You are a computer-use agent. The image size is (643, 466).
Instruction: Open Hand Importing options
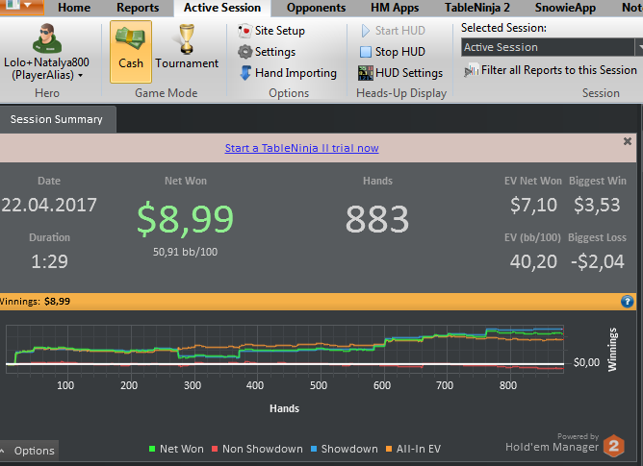point(288,73)
